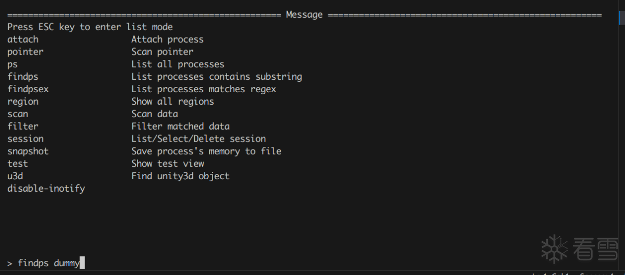Choose the snapshot command line
The width and height of the screenshot is (625, 275).
pyautogui.click(x=28, y=151)
